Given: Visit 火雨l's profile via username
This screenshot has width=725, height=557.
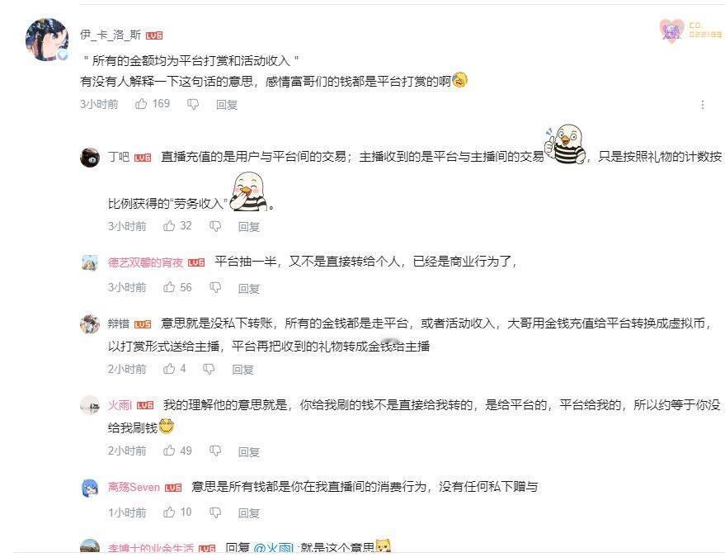Looking at the screenshot, I should tap(120, 405).
